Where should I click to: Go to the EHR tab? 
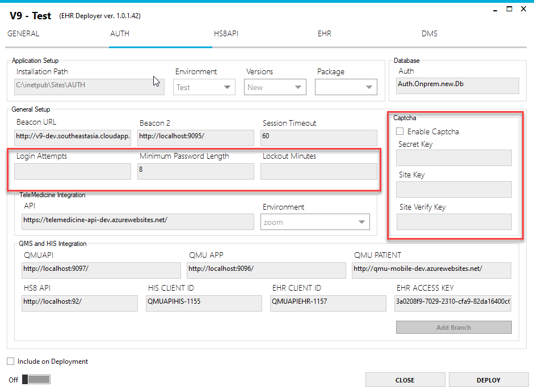tap(325, 33)
